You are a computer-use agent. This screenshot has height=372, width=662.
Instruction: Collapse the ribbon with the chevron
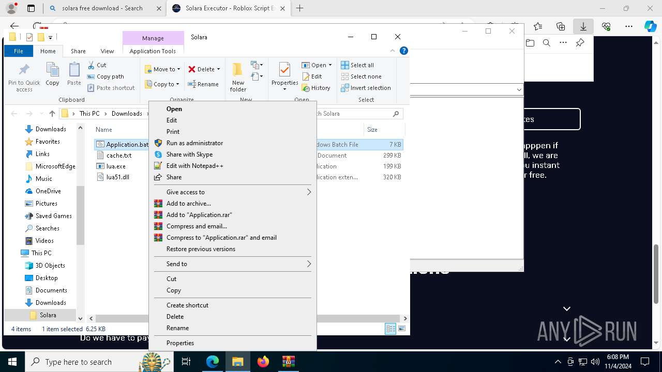pos(393,51)
